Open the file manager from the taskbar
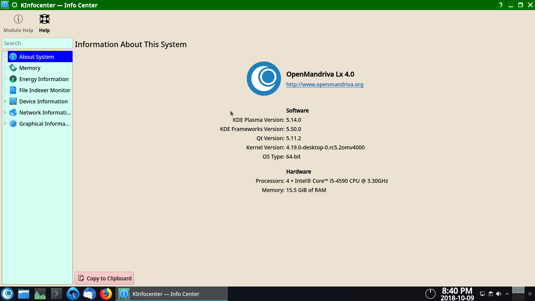The height and width of the screenshot is (301, 535). 24,294
